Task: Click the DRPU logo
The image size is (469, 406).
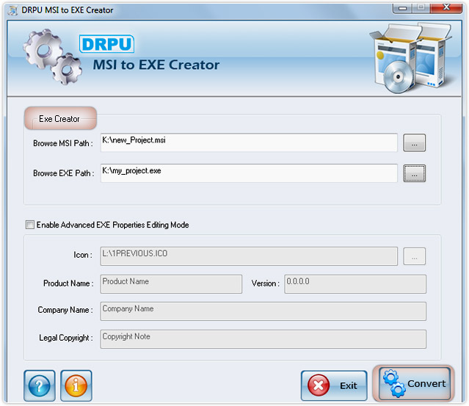Action: (x=106, y=44)
